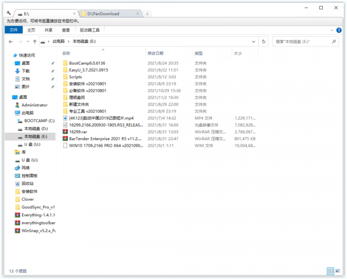Open the Clover wrench settings icon

(x=9, y=13)
